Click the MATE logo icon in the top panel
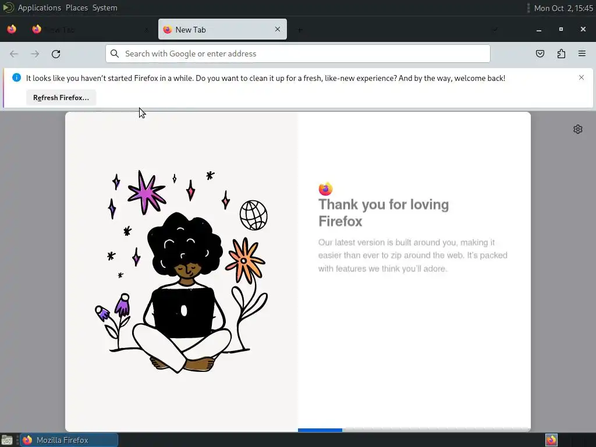Image resolution: width=596 pixels, height=447 pixels. coord(8,8)
